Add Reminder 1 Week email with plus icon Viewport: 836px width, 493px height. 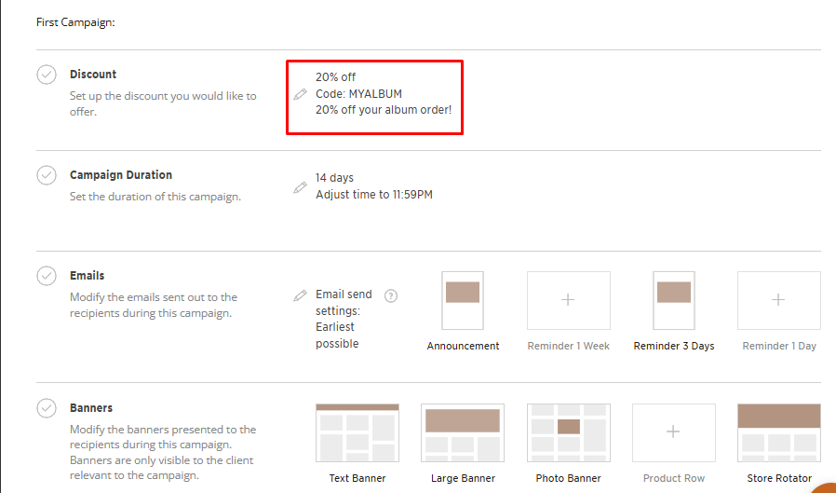(568, 300)
